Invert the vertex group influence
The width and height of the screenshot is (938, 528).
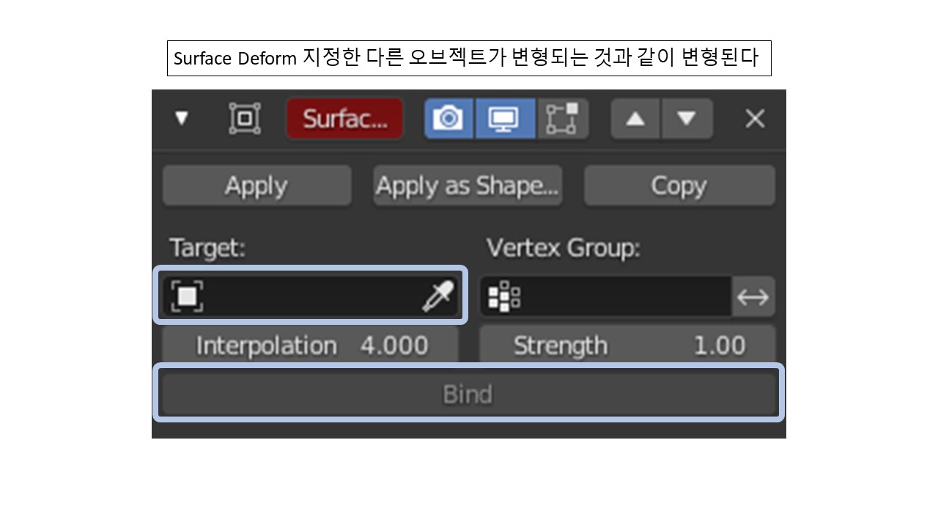click(x=753, y=296)
